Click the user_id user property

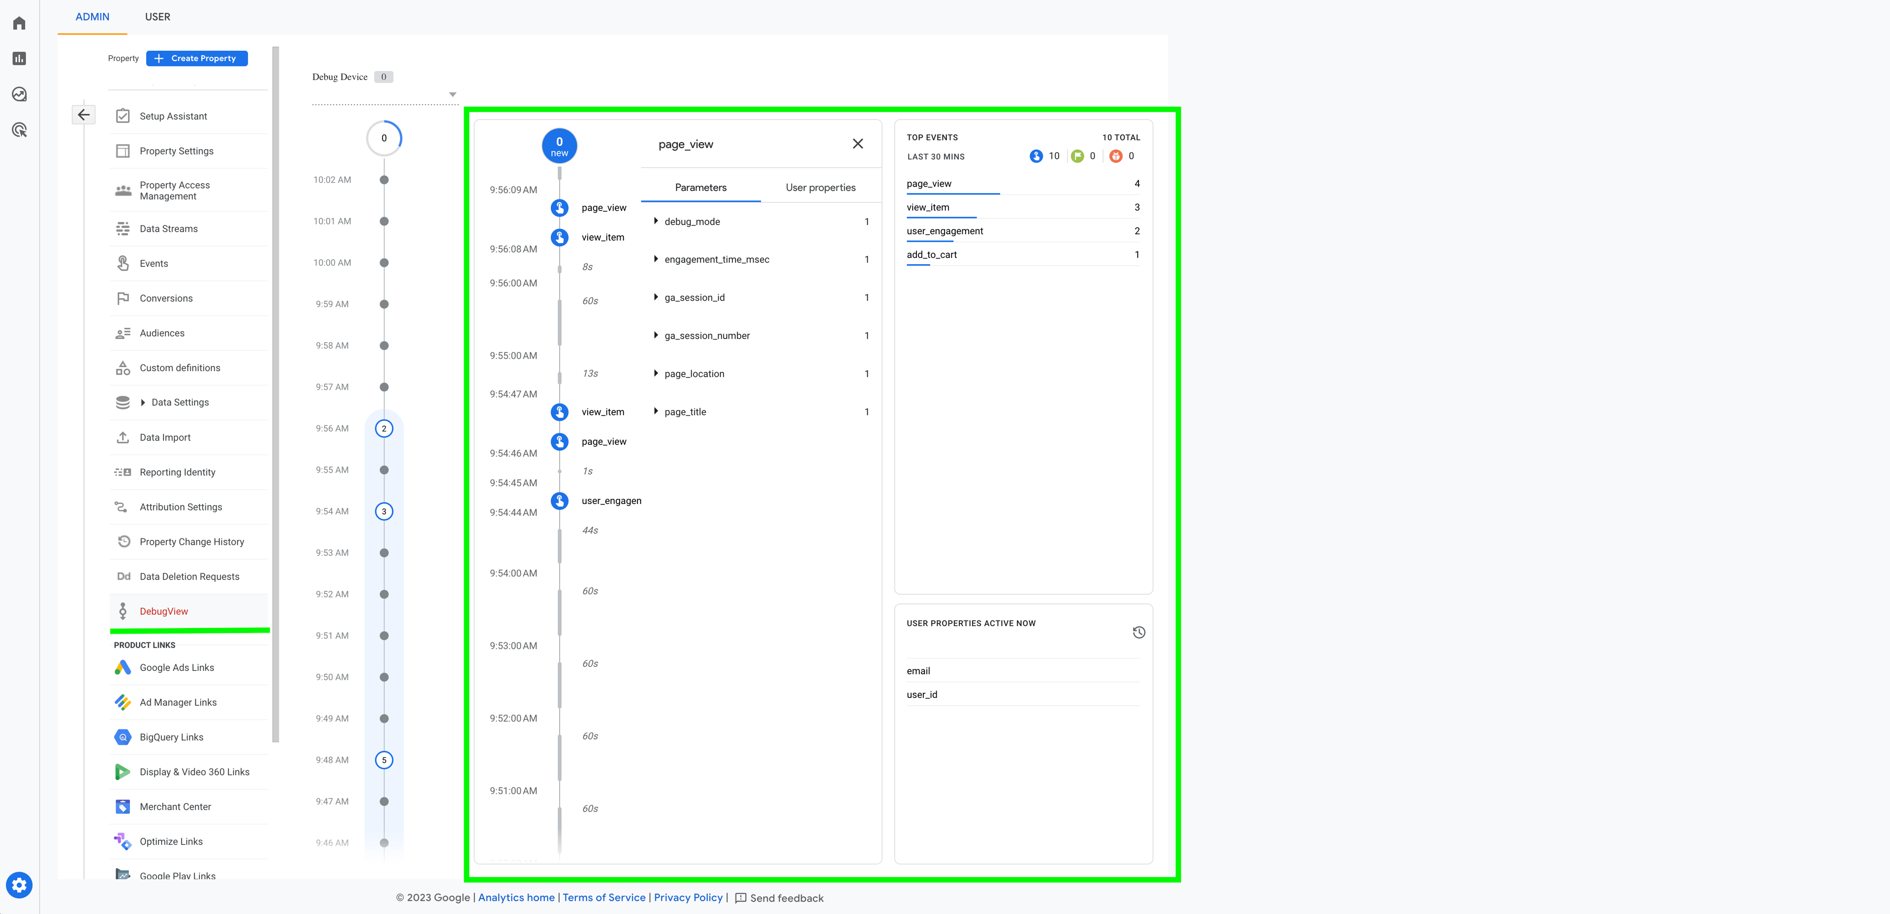(1023, 694)
